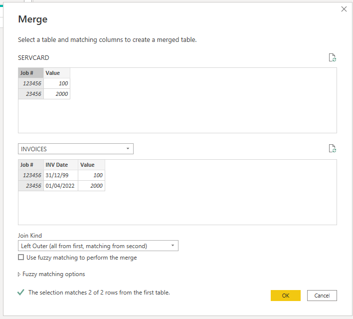Click cell 123456 in SERVCARD table
353x319 pixels.
tap(31, 83)
